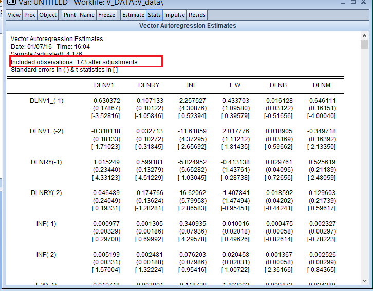Click the scrollbar down arrow

pyautogui.click(x=364, y=281)
